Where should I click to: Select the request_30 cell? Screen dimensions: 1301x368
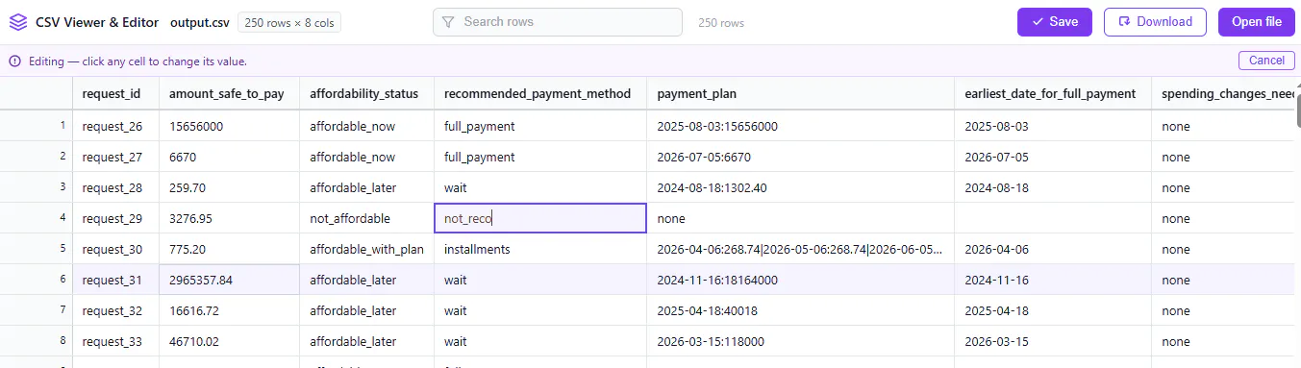coord(116,249)
